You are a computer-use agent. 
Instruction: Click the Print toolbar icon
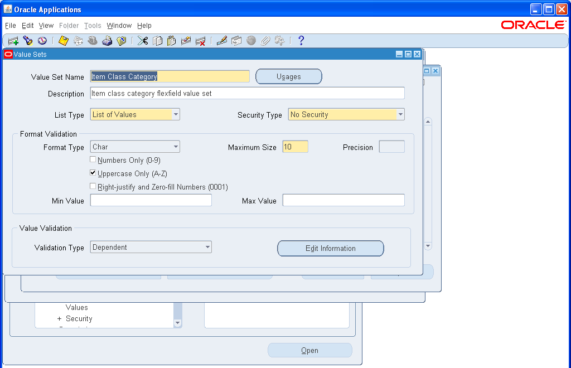pyautogui.click(x=108, y=40)
